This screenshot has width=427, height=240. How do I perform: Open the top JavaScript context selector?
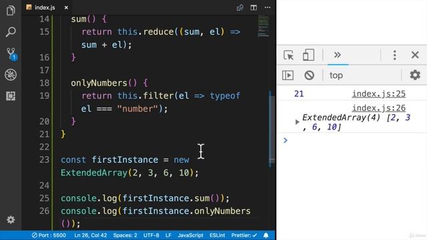pos(336,75)
